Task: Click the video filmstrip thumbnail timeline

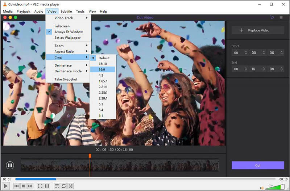Action: point(120,165)
